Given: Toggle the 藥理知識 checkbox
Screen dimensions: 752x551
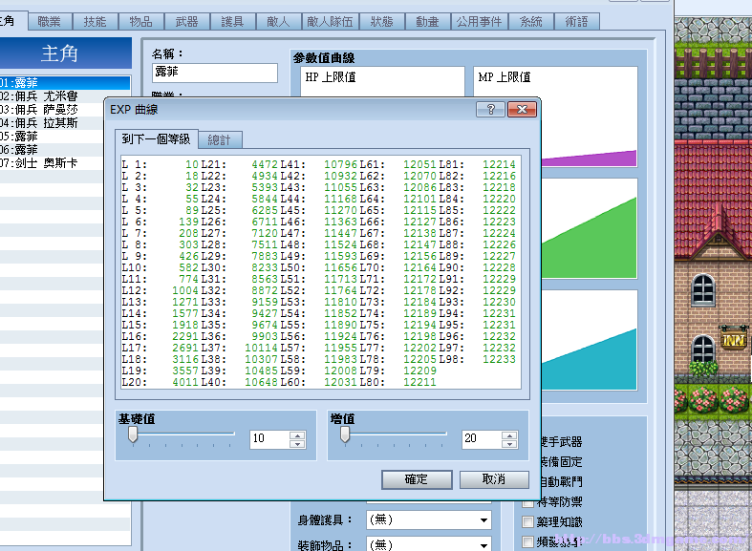Looking at the screenshot, I should [527, 521].
